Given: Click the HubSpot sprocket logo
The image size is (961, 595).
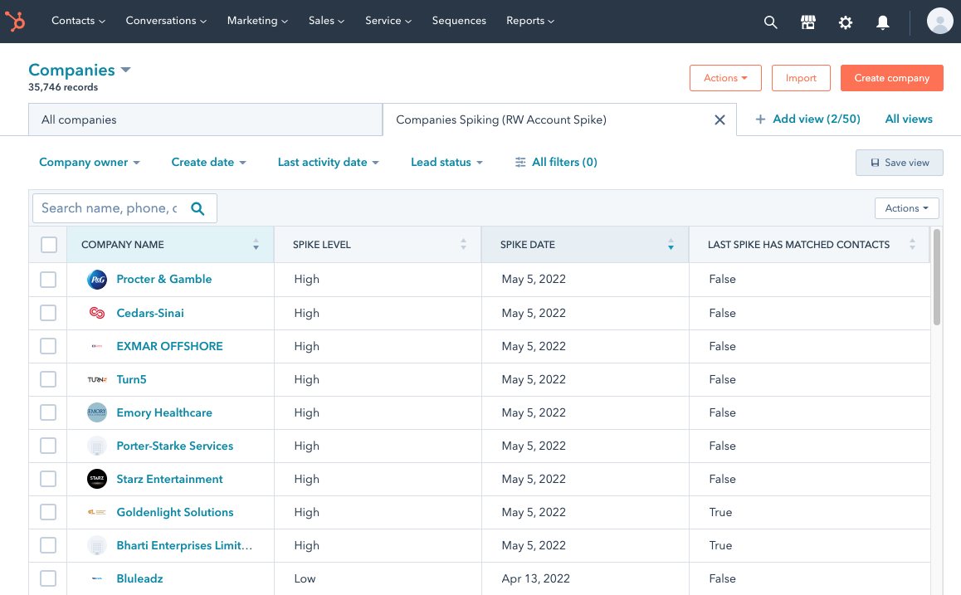Looking at the screenshot, I should [15, 22].
